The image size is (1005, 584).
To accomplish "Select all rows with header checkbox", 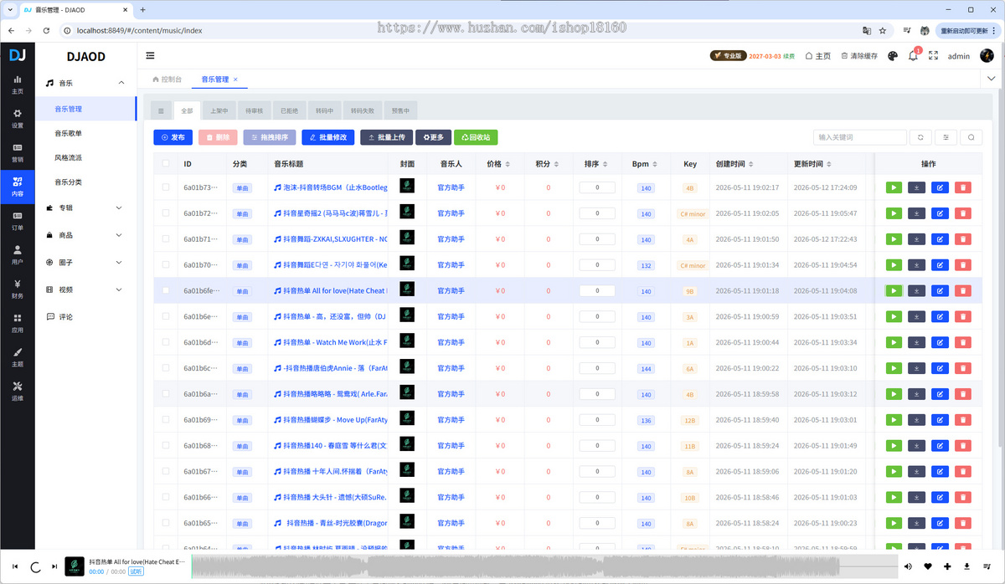I will pyautogui.click(x=166, y=164).
